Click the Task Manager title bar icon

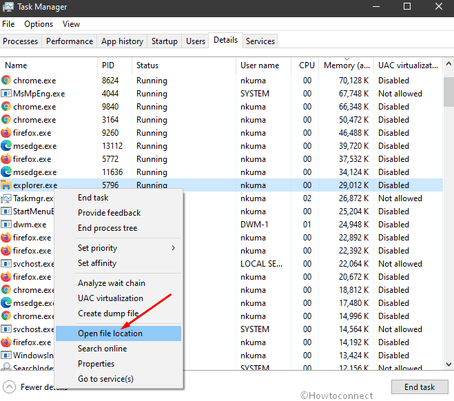8,7
